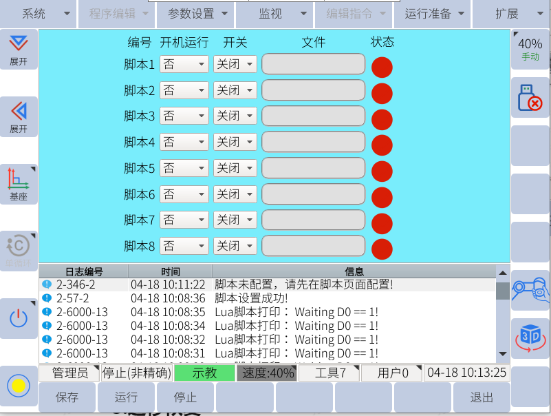
Task: Click the red status indicator for 脚本4
Action: coord(382,145)
